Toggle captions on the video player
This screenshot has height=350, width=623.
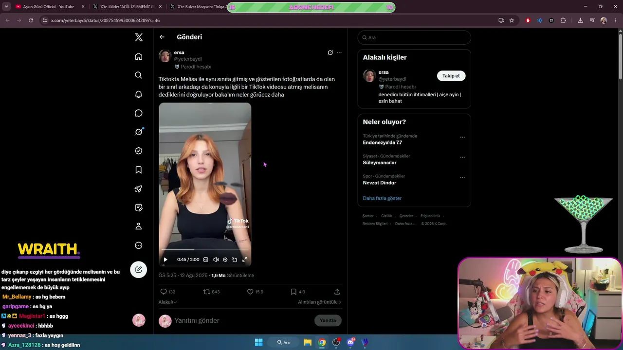coord(206,260)
